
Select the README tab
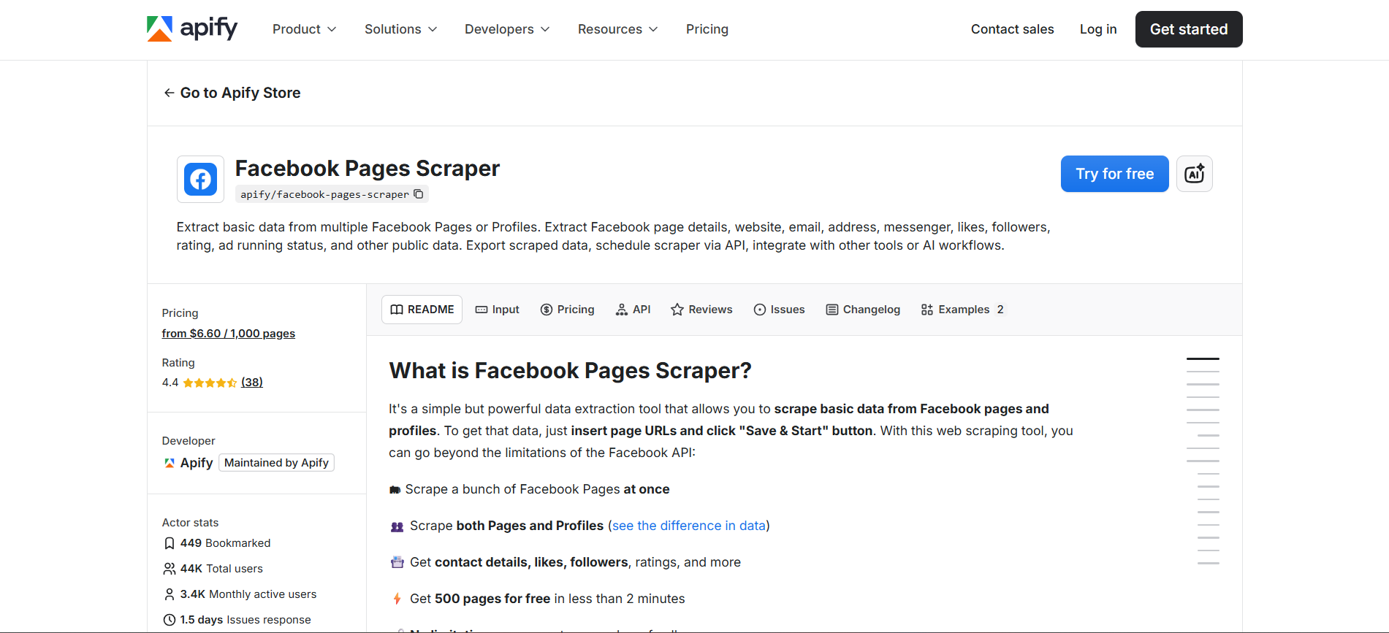(422, 310)
